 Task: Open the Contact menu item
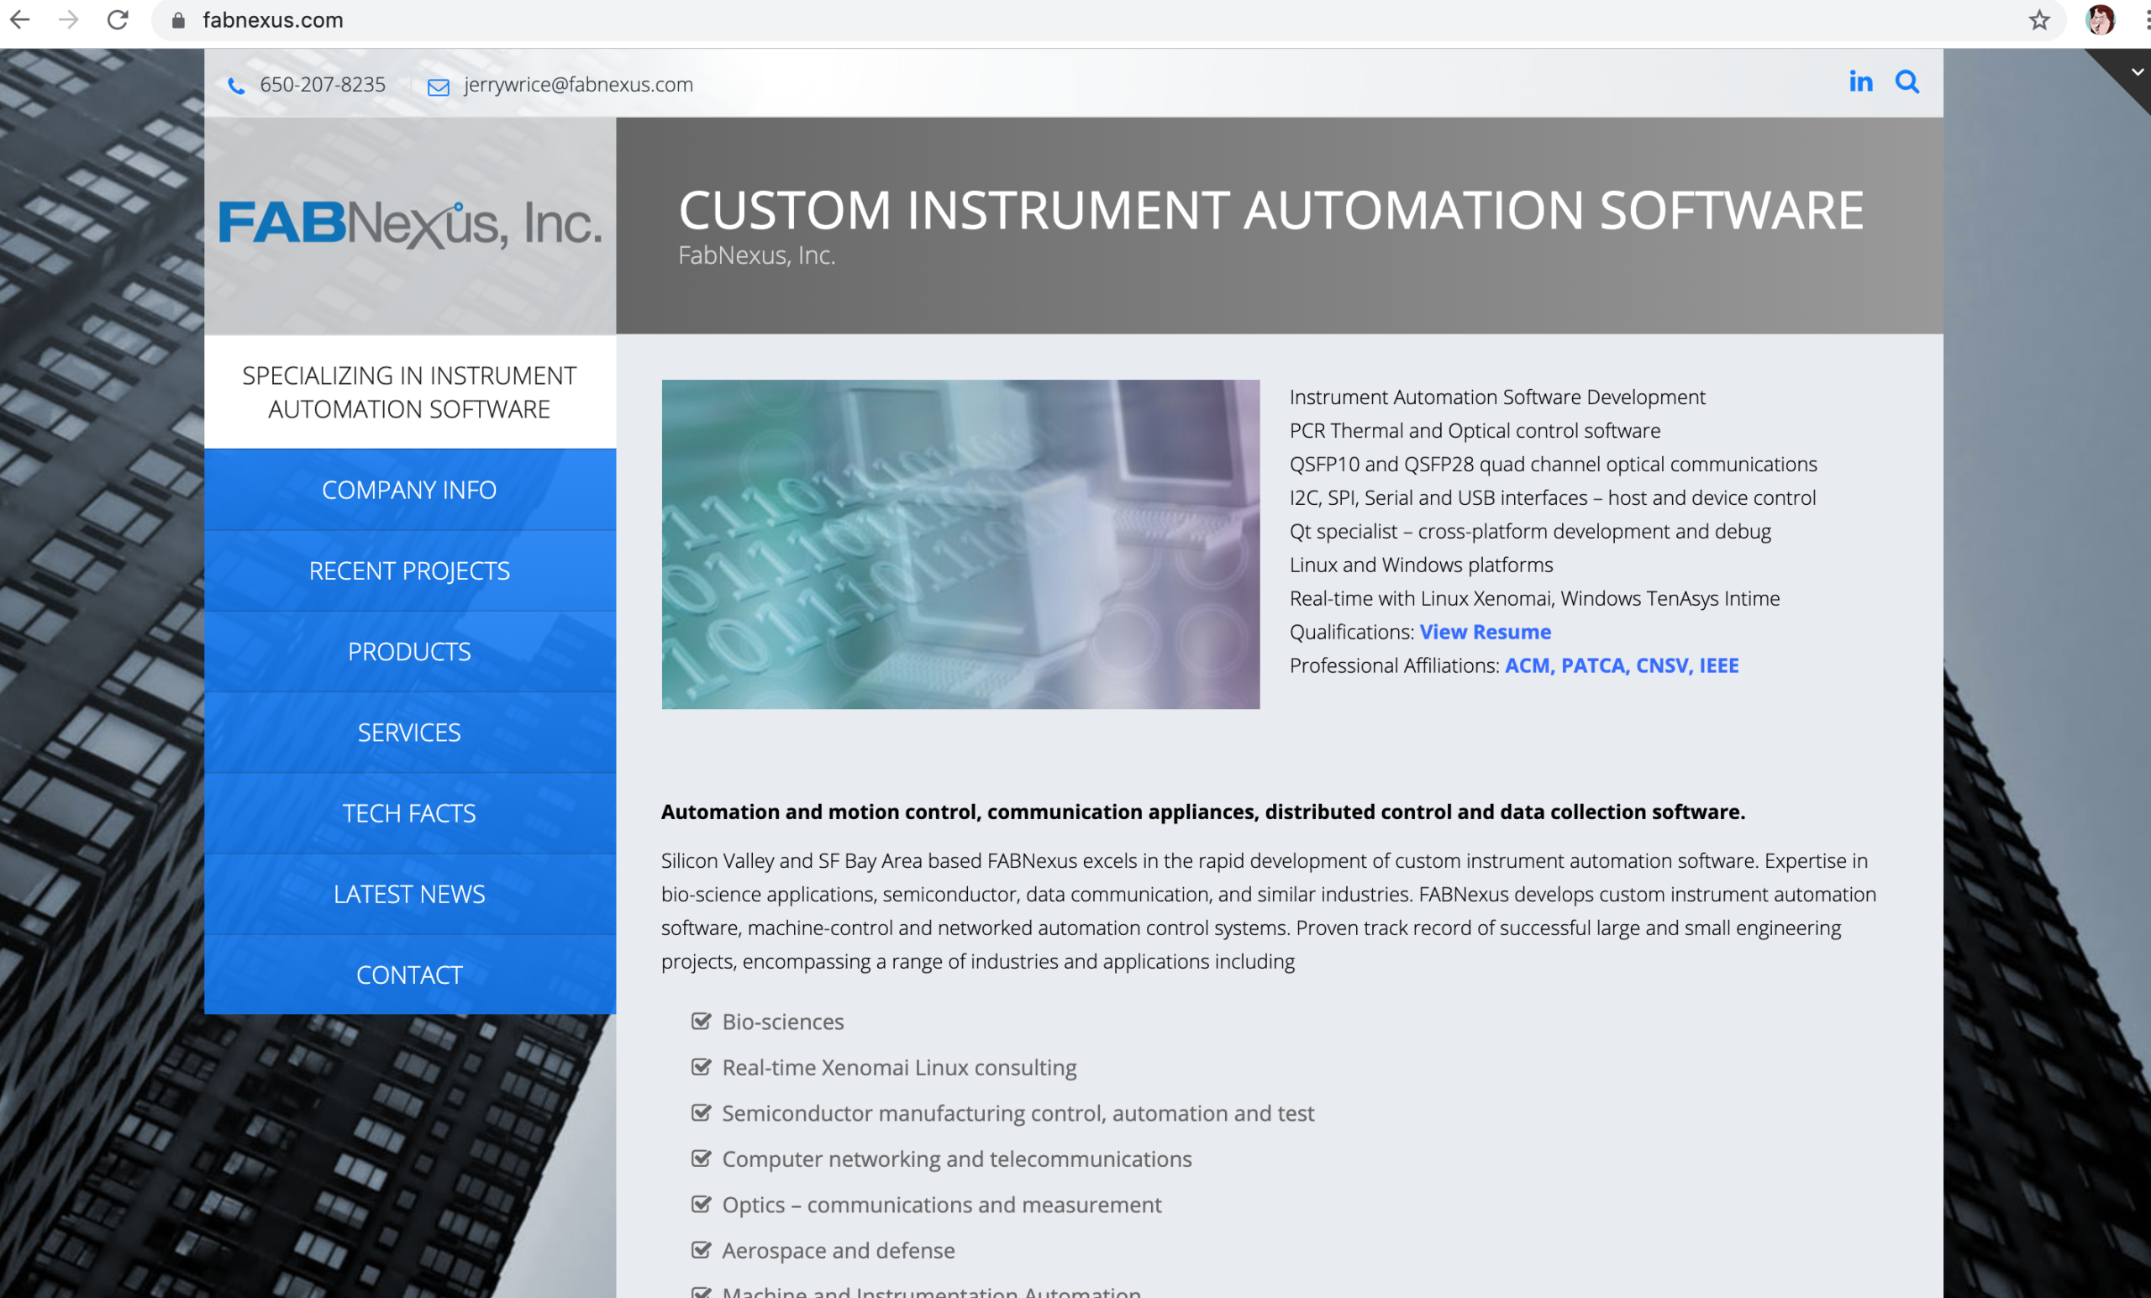tap(409, 975)
